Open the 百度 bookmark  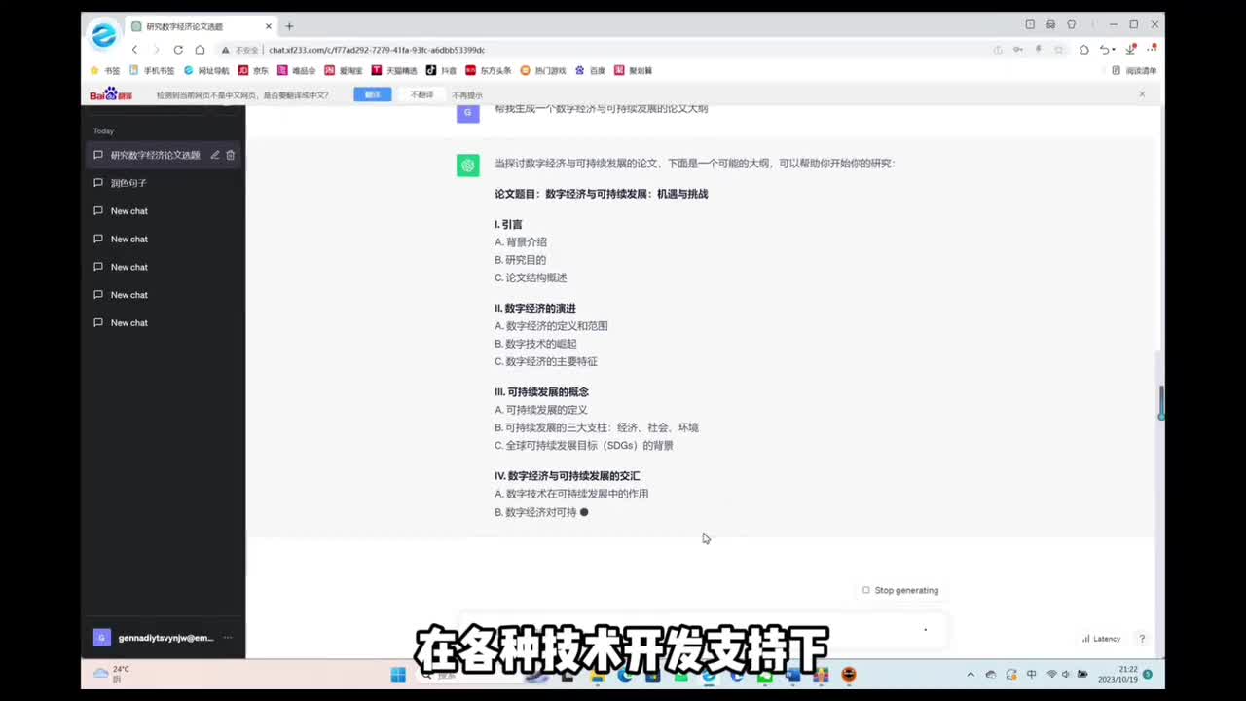tap(591, 71)
